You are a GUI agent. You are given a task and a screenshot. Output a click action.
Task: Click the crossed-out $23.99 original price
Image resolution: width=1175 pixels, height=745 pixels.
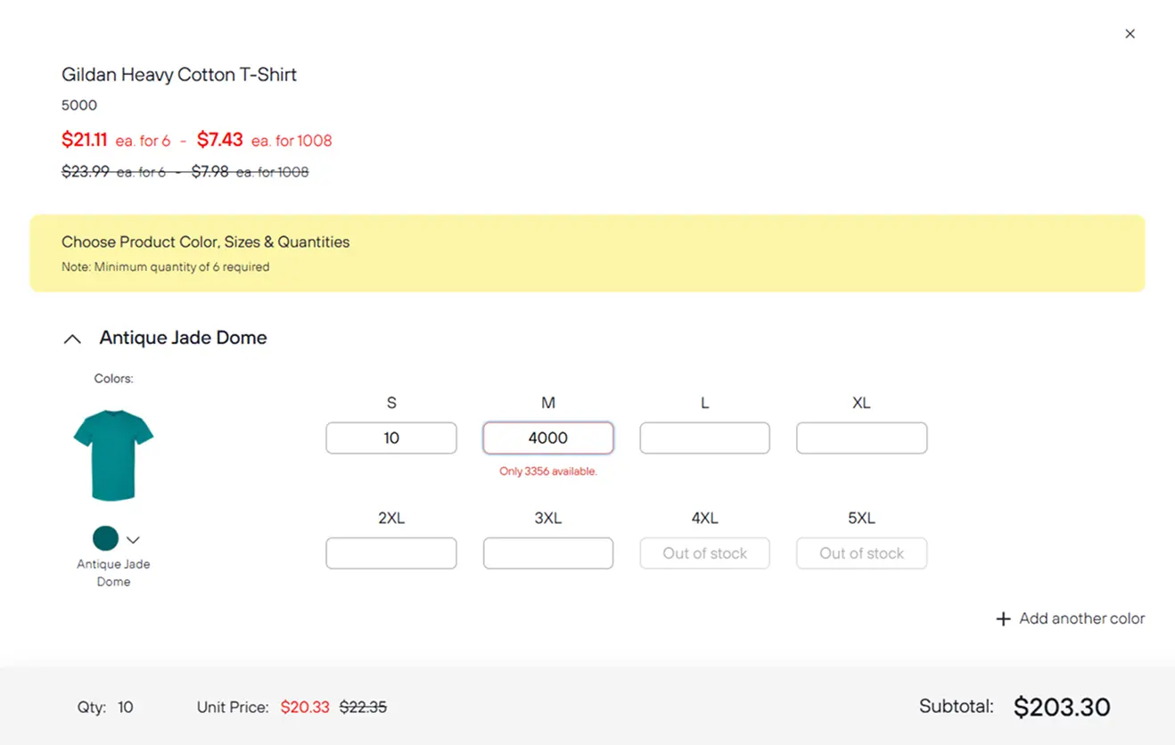pos(86,172)
